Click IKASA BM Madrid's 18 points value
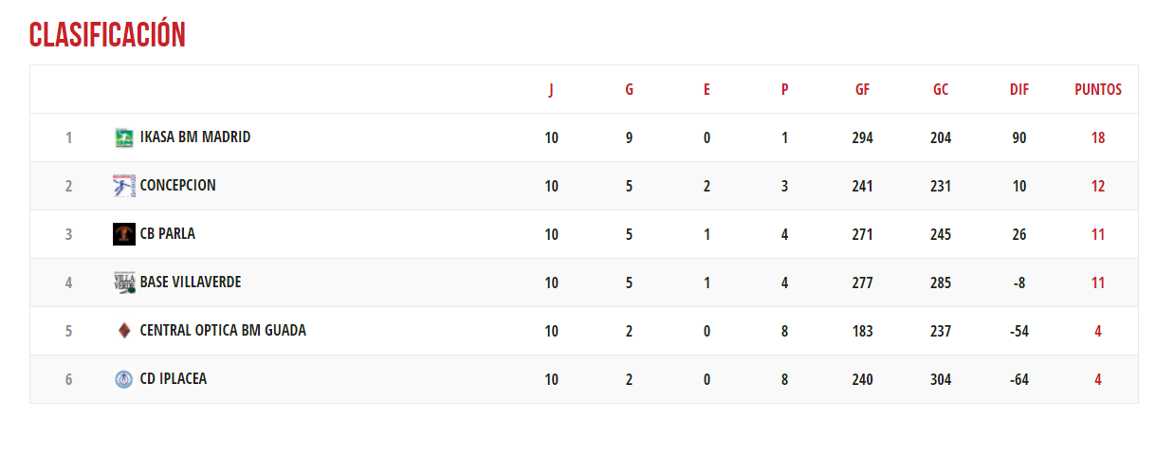The height and width of the screenshot is (456, 1174). point(1098,138)
